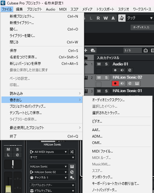
Task: Mute the HALion Sonic 01 track
Action: point(99,91)
